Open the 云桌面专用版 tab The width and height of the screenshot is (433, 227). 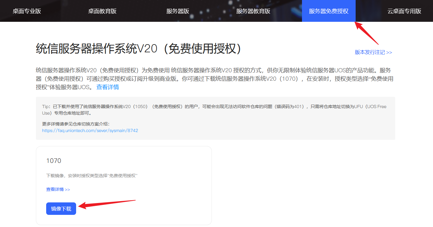pos(404,11)
